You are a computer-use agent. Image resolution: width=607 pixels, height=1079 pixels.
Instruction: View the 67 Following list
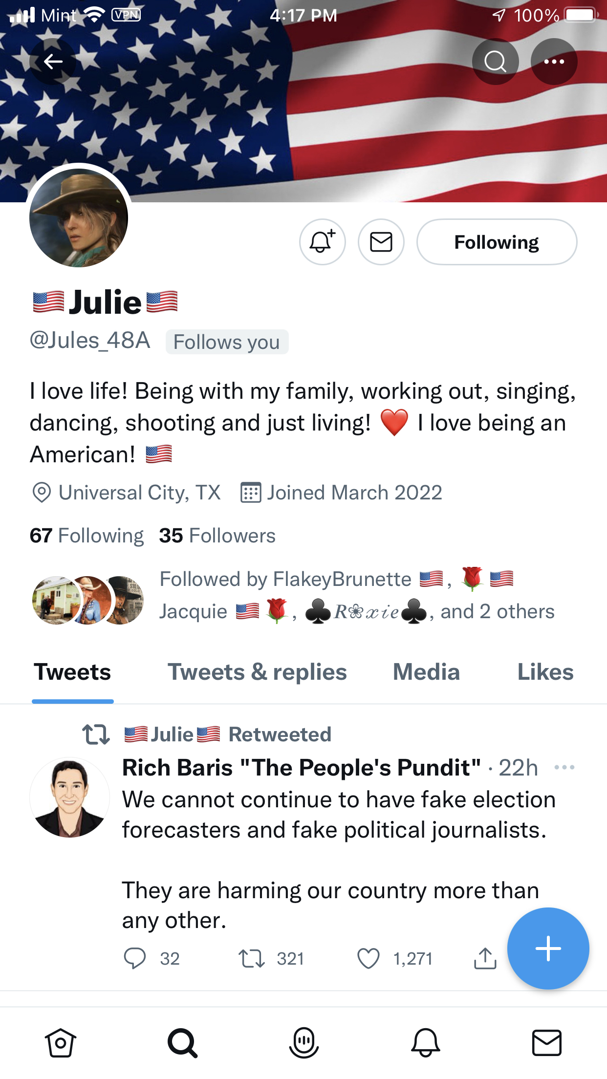point(87,536)
